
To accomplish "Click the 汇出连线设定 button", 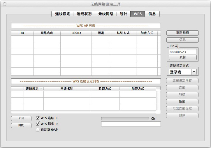I will pos(182,109).
